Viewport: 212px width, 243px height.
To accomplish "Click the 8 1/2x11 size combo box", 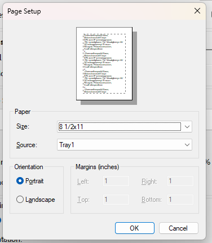I will coord(125,127).
